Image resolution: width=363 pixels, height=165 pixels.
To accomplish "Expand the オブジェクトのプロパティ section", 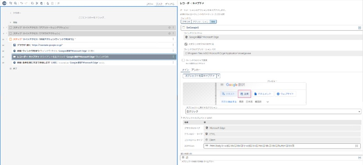I will tap(182, 118).
